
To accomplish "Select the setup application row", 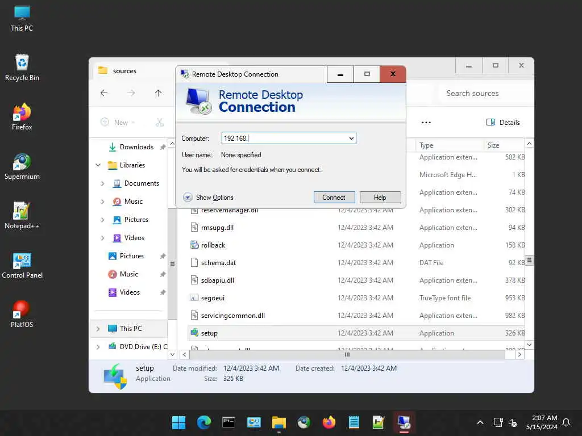I will click(x=356, y=333).
